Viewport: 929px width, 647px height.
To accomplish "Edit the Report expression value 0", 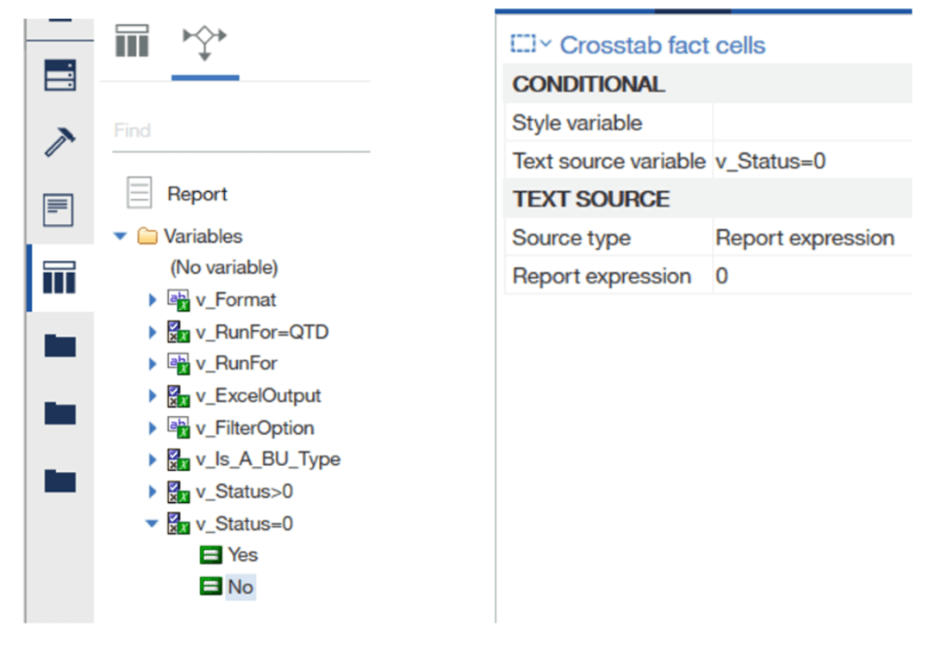I will coord(812,275).
